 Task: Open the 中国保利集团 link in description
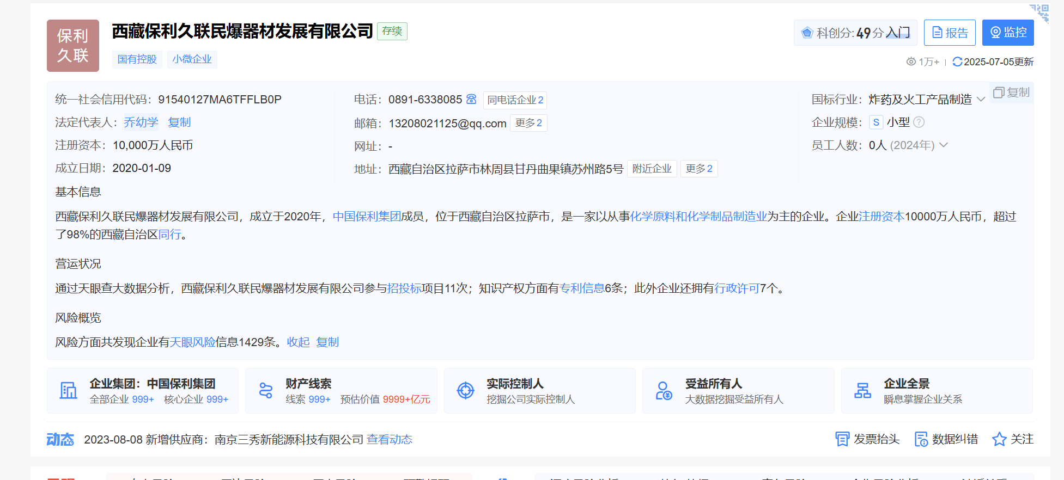pos(367,217)
